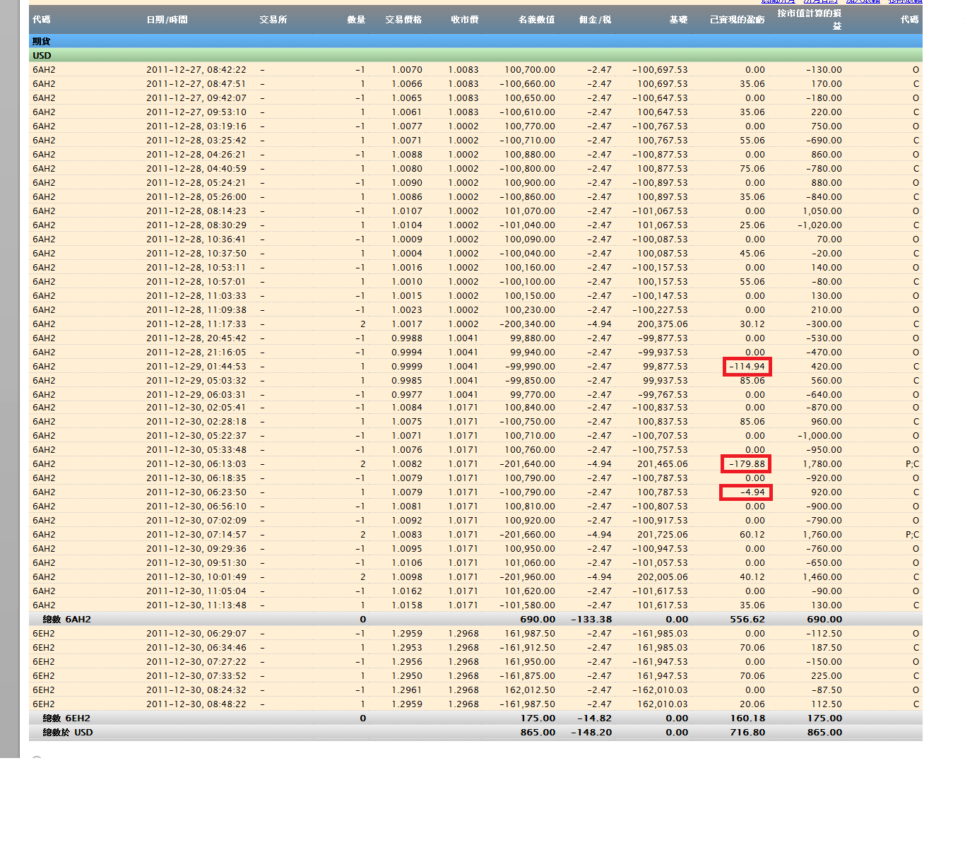
Task: Click the trade price 1.2961
Action: (x=407, y=690)
